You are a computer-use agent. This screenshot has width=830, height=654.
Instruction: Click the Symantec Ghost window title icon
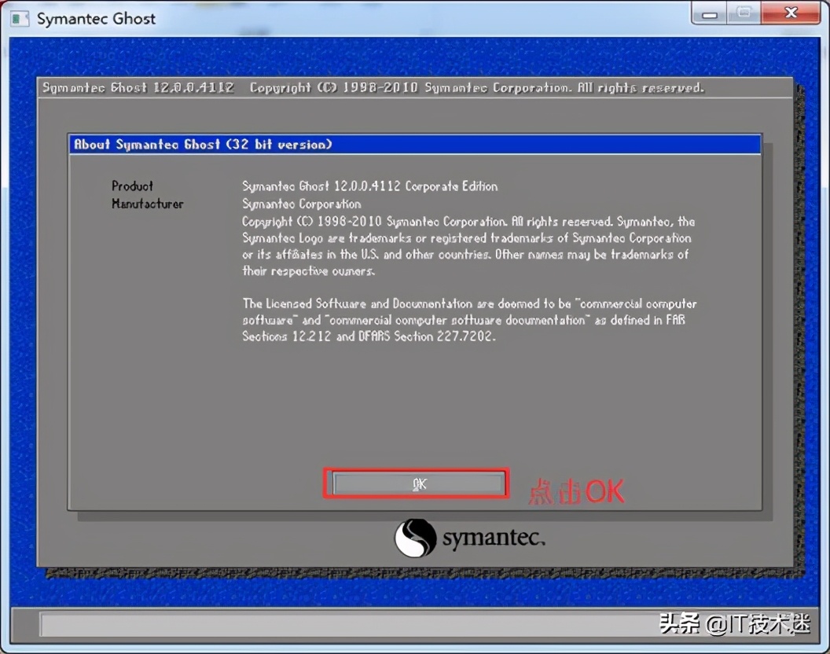tap(20, 19)
